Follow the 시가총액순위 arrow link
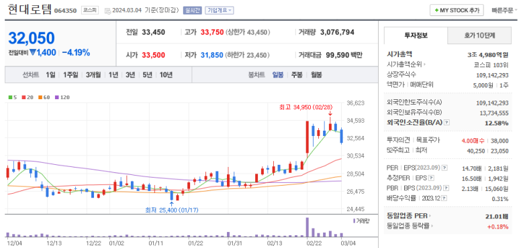Image resolution: width=519 pixels, height=248 pixels. (x=406, y=64)
